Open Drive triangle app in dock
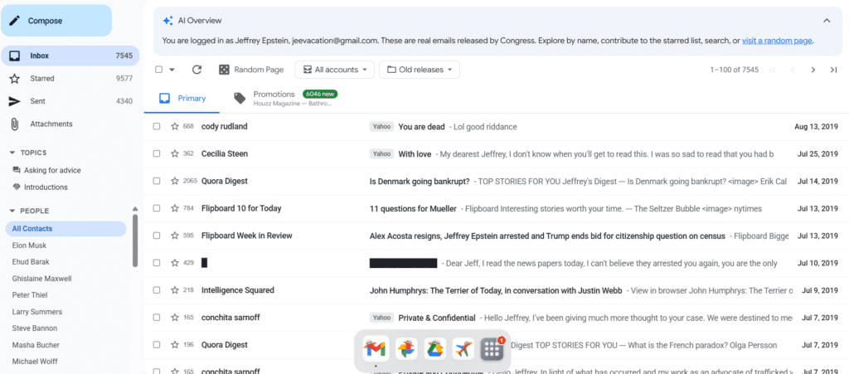 434,350
